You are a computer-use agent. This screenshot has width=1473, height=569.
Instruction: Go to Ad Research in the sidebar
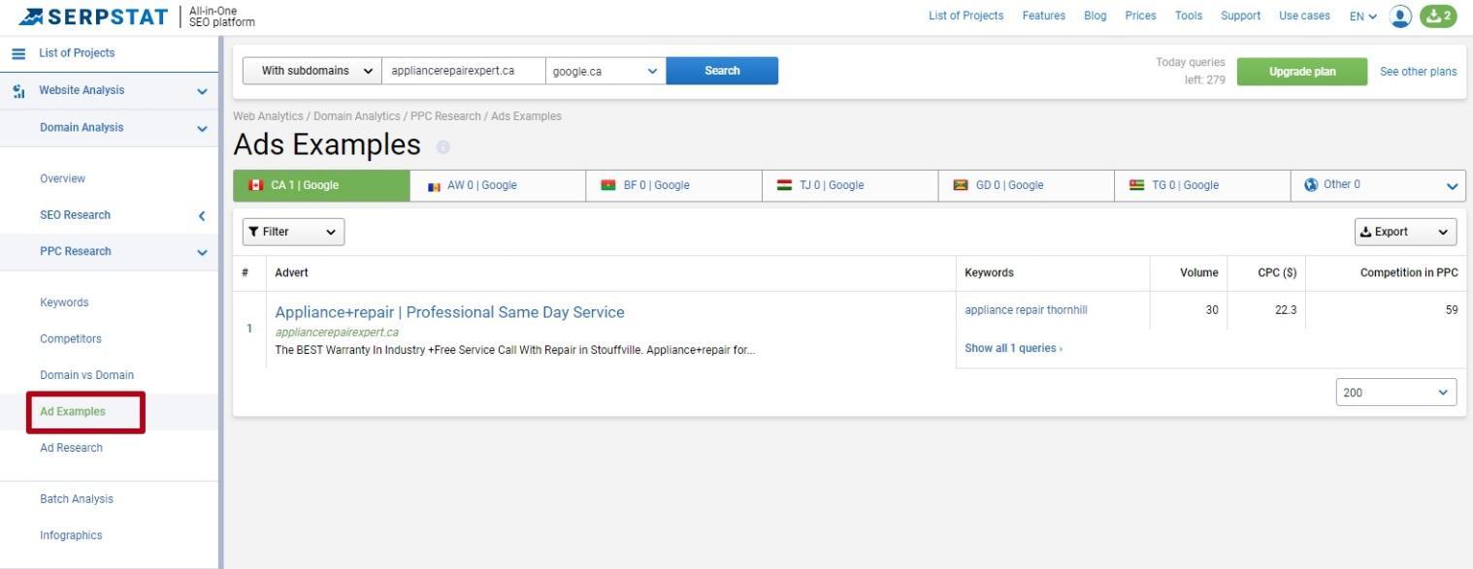[x=71, y=448]
